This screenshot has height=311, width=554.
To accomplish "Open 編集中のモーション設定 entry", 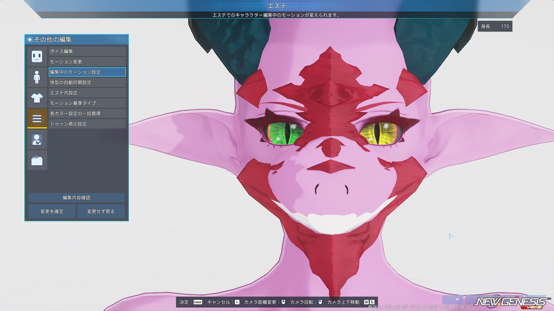I will (x=87, y=72).
